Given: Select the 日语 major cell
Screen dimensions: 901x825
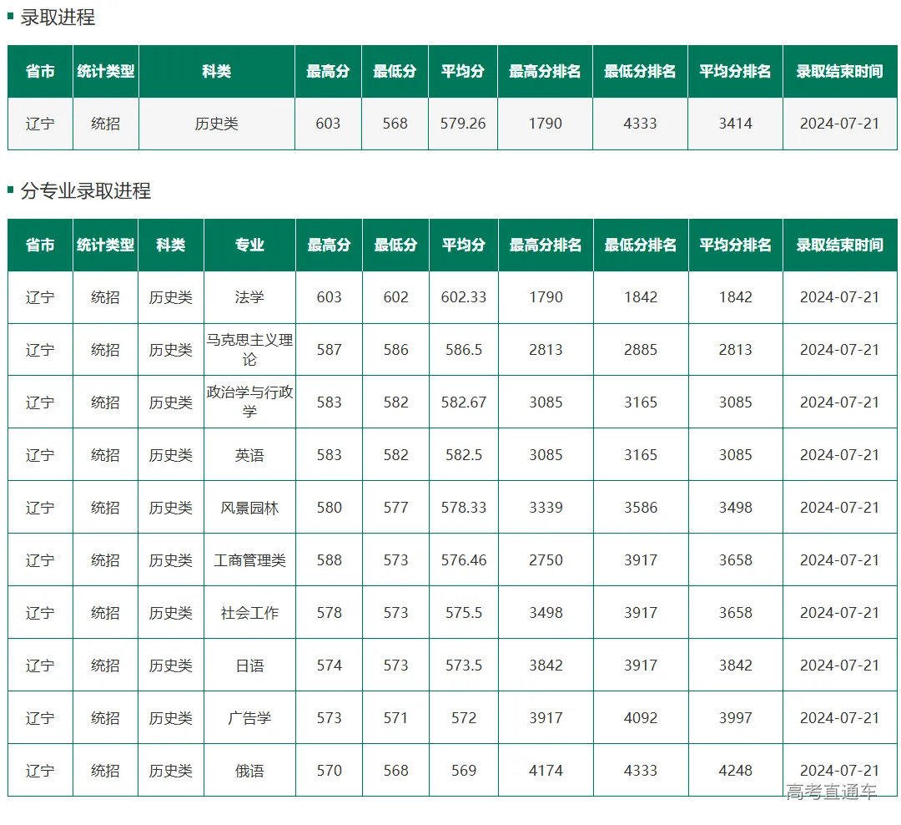Looking at the screenshot, I should point(249,666).
